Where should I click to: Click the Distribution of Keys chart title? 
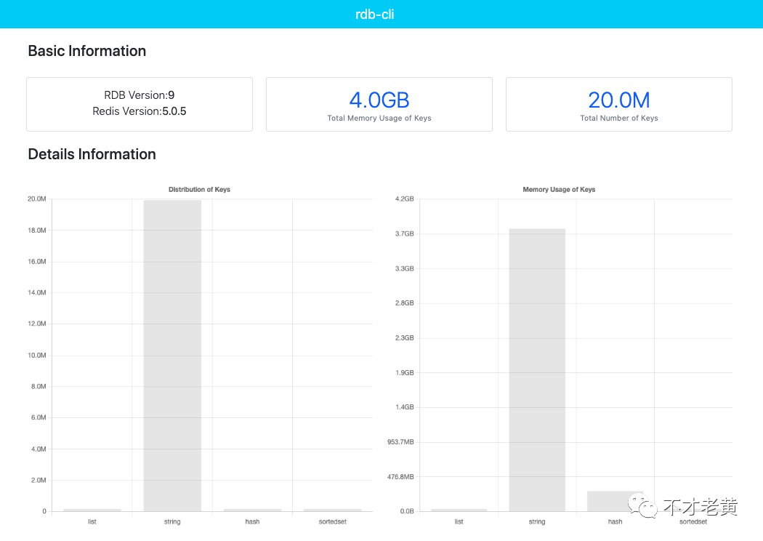[x=199, y=190]
